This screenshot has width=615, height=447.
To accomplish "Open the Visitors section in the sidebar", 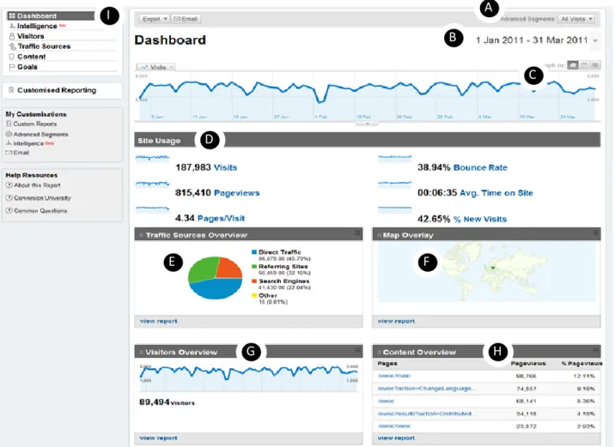I will (31, 36).
